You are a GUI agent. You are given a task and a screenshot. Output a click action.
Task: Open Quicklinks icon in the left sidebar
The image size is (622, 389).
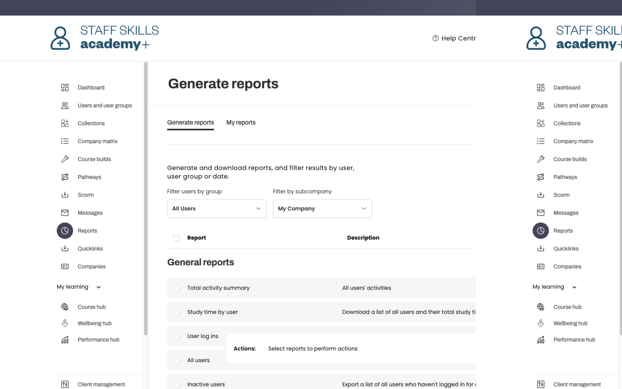click(x=65, y=249)
